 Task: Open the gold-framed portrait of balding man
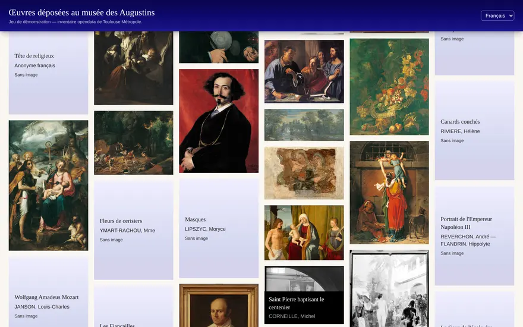click(x=219, y=306)
